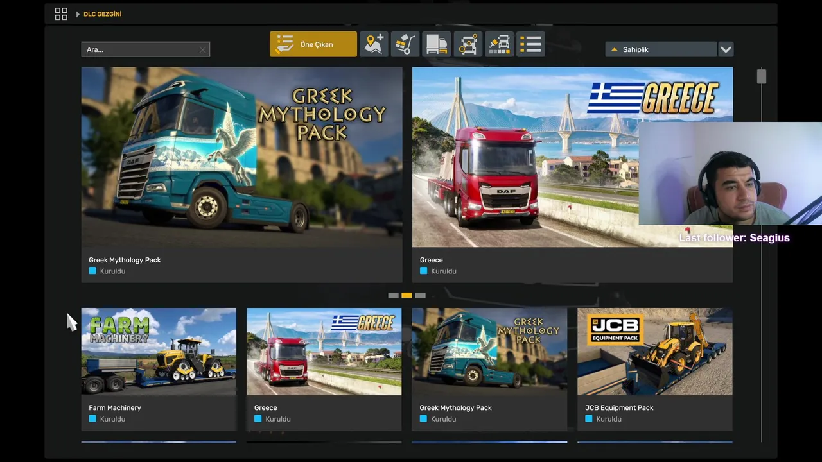Click Kuruldu status under small Greece card

pos(272,419)
